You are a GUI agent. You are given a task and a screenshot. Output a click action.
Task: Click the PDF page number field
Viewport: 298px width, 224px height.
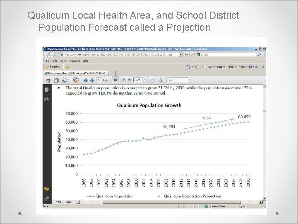pos(99,80)
